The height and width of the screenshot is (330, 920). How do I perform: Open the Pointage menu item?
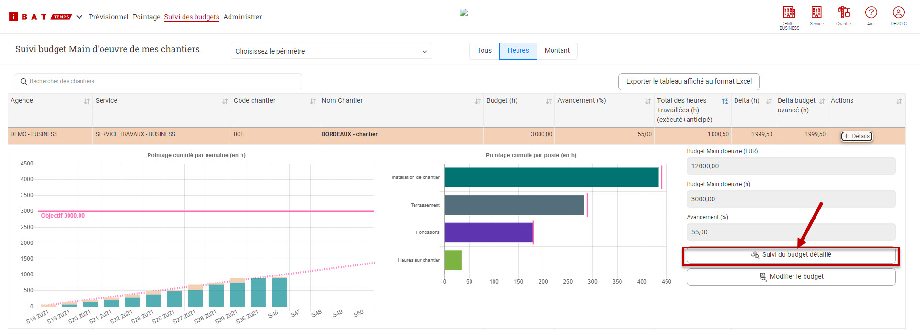click(x=146, y=17)
